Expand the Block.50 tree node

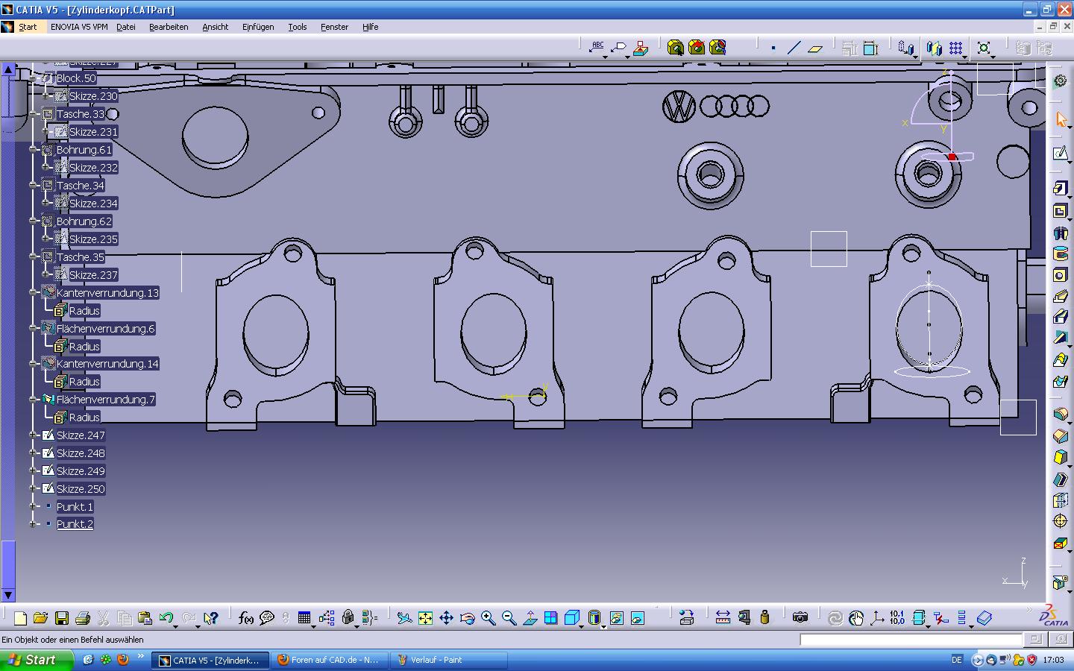coord(34,78)
